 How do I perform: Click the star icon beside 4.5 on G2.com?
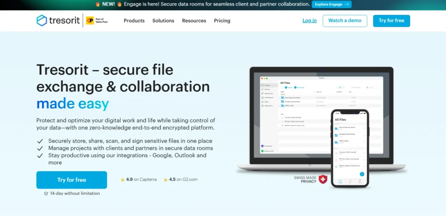(x=166, y=179)
